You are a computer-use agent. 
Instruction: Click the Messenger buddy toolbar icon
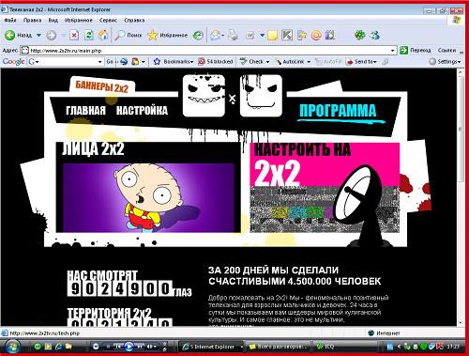point(374,35)
